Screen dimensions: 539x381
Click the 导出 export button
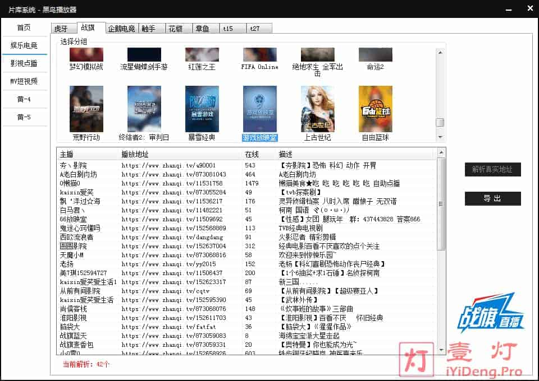pyautogui.click(x=492, y=198)
